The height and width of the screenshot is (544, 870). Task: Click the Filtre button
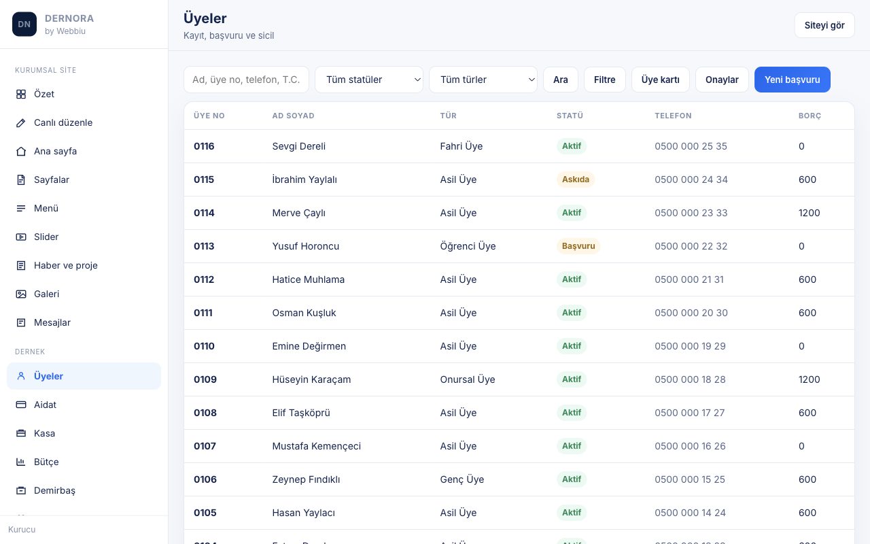pyautogui.click(x=605, y=80)
